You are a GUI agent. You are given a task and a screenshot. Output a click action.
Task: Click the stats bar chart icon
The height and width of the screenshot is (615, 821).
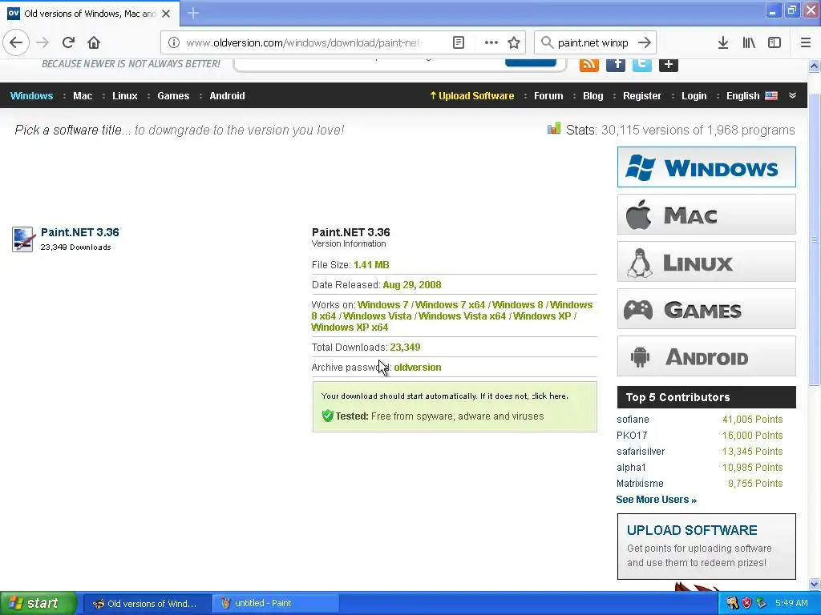pos(554,129)
